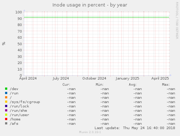Screen dimensions: 180x136
Task: Click the green data line on the graph
Action: 97,17
